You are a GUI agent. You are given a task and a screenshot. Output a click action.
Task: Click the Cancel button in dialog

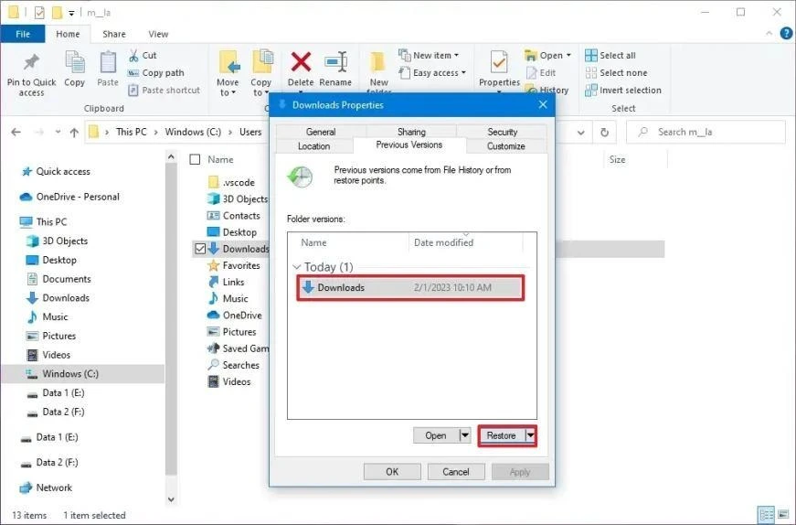[456, 472]
